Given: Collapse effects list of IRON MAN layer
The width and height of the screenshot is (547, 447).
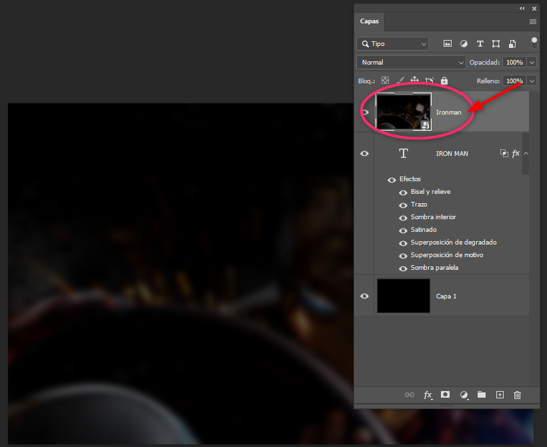Looking at the screenshot, I should (x=526, y=153).
